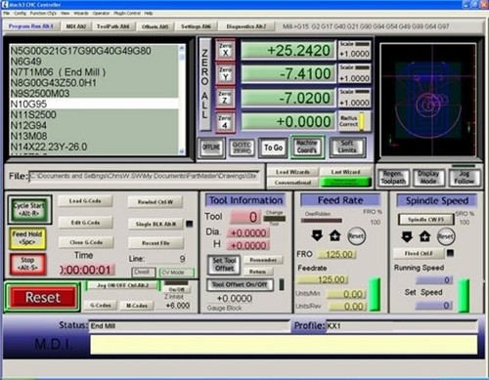This screenshot has width=489, height=380.
Task: Click Last Wizard button
Action: 345,172
